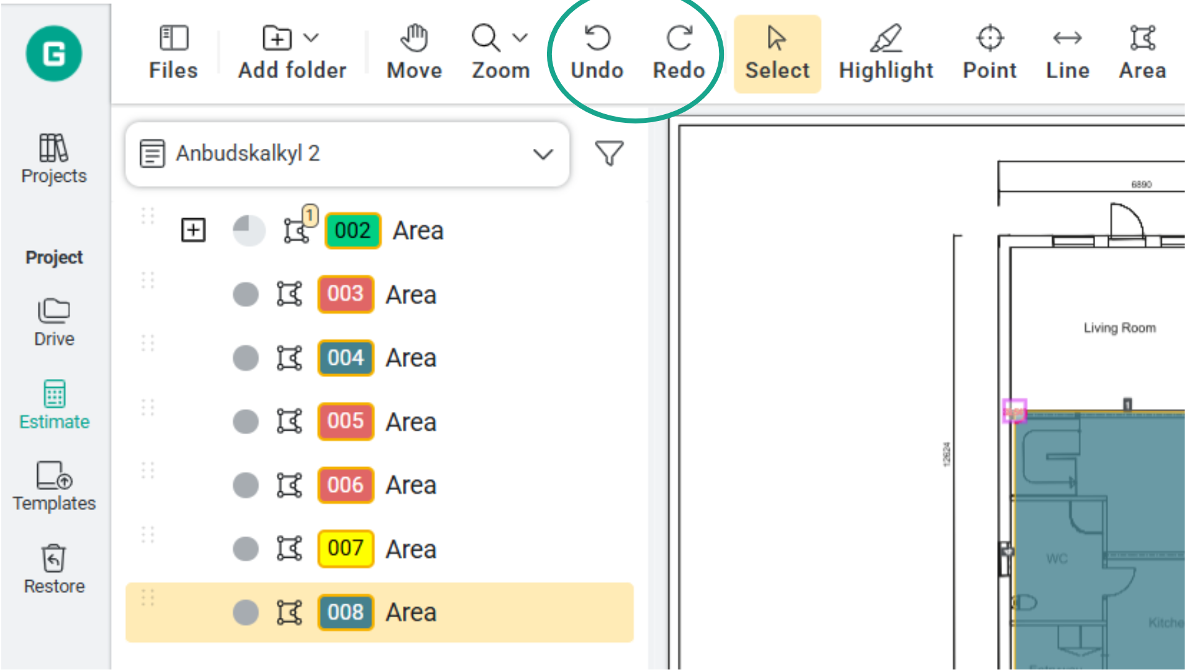
Task: Activate the Highlight tool
Action: pyautogui.click(x=886, y=53)
